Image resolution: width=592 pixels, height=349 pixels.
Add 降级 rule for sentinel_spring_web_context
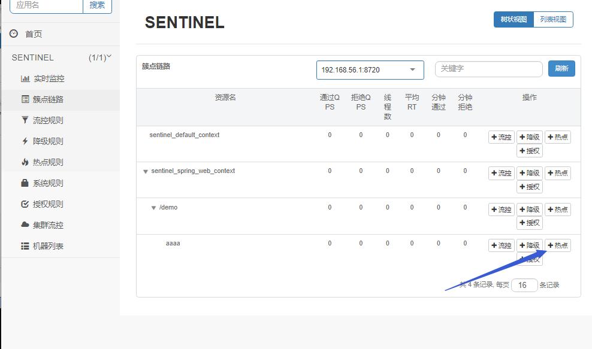coord(530,173)
